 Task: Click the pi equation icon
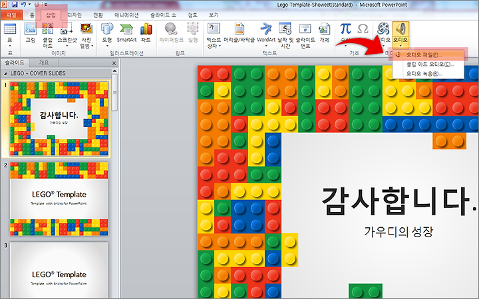pyautogui.click(x=345, y=29)
